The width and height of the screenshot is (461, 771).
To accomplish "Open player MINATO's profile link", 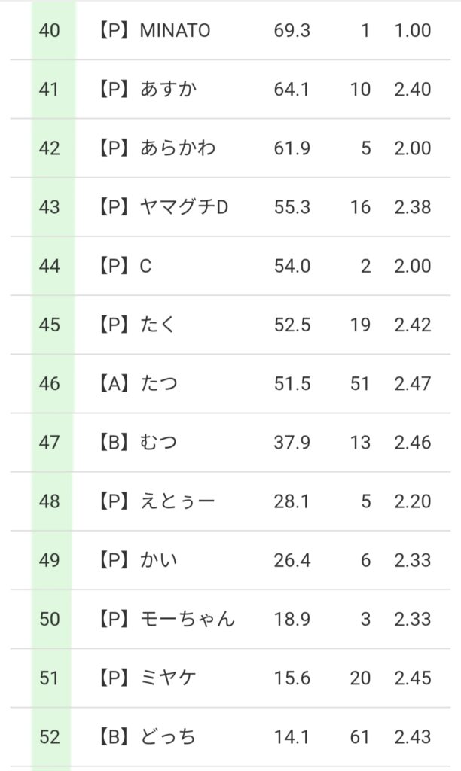I will [x=175, y=31].
